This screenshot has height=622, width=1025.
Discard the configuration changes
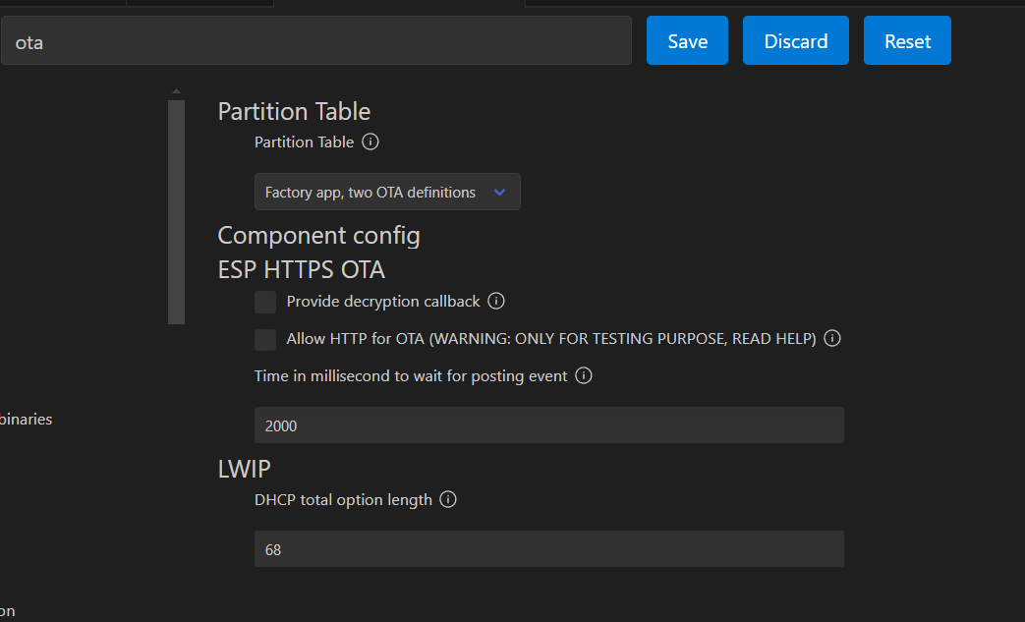[x=795, y=41]
